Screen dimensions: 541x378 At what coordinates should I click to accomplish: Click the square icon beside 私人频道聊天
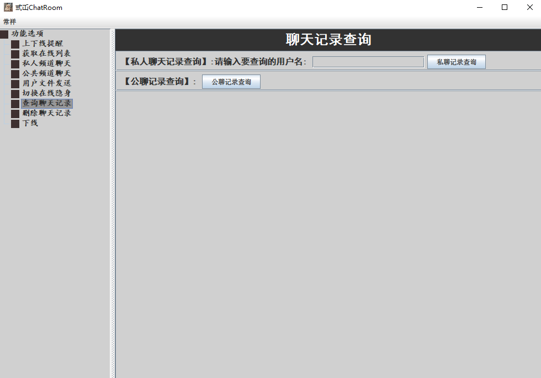15,63
